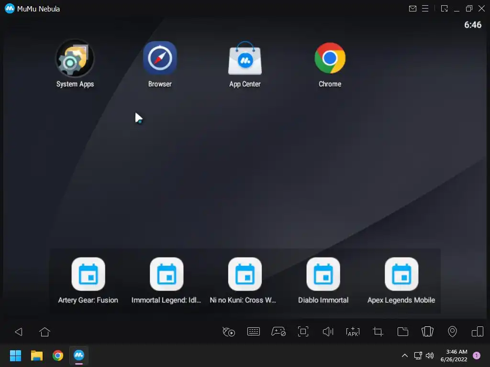Open the multi-instance window icon
The height and width of the screenshot is (367, 490).
(478, 332)
